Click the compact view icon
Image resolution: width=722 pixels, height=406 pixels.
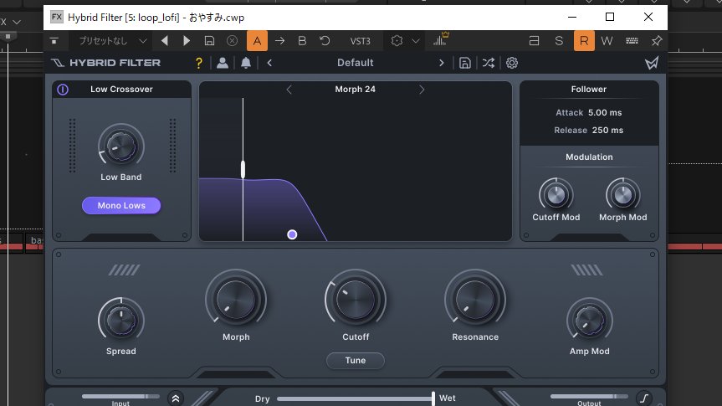tap(534, 41)
